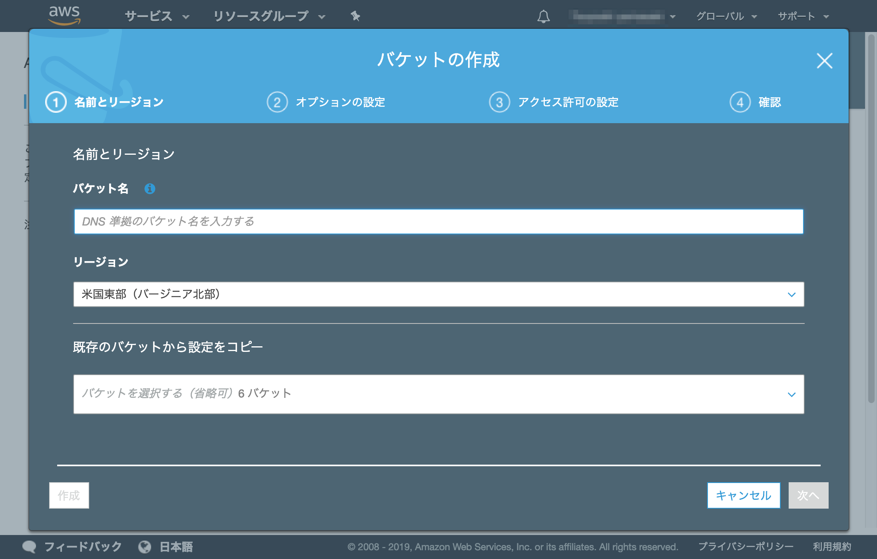Click the AWS logo in the navigation bar

65,15
